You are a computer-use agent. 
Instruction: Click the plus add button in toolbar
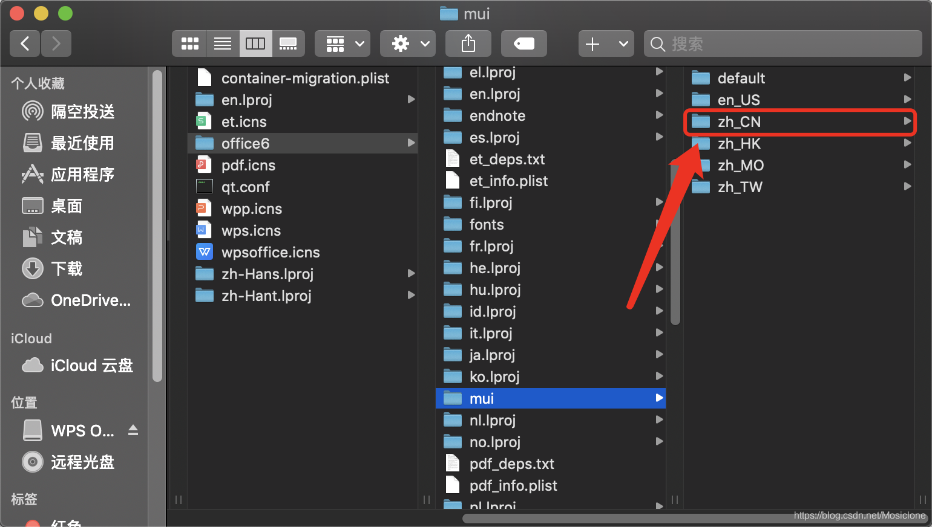tap(593, 44)
